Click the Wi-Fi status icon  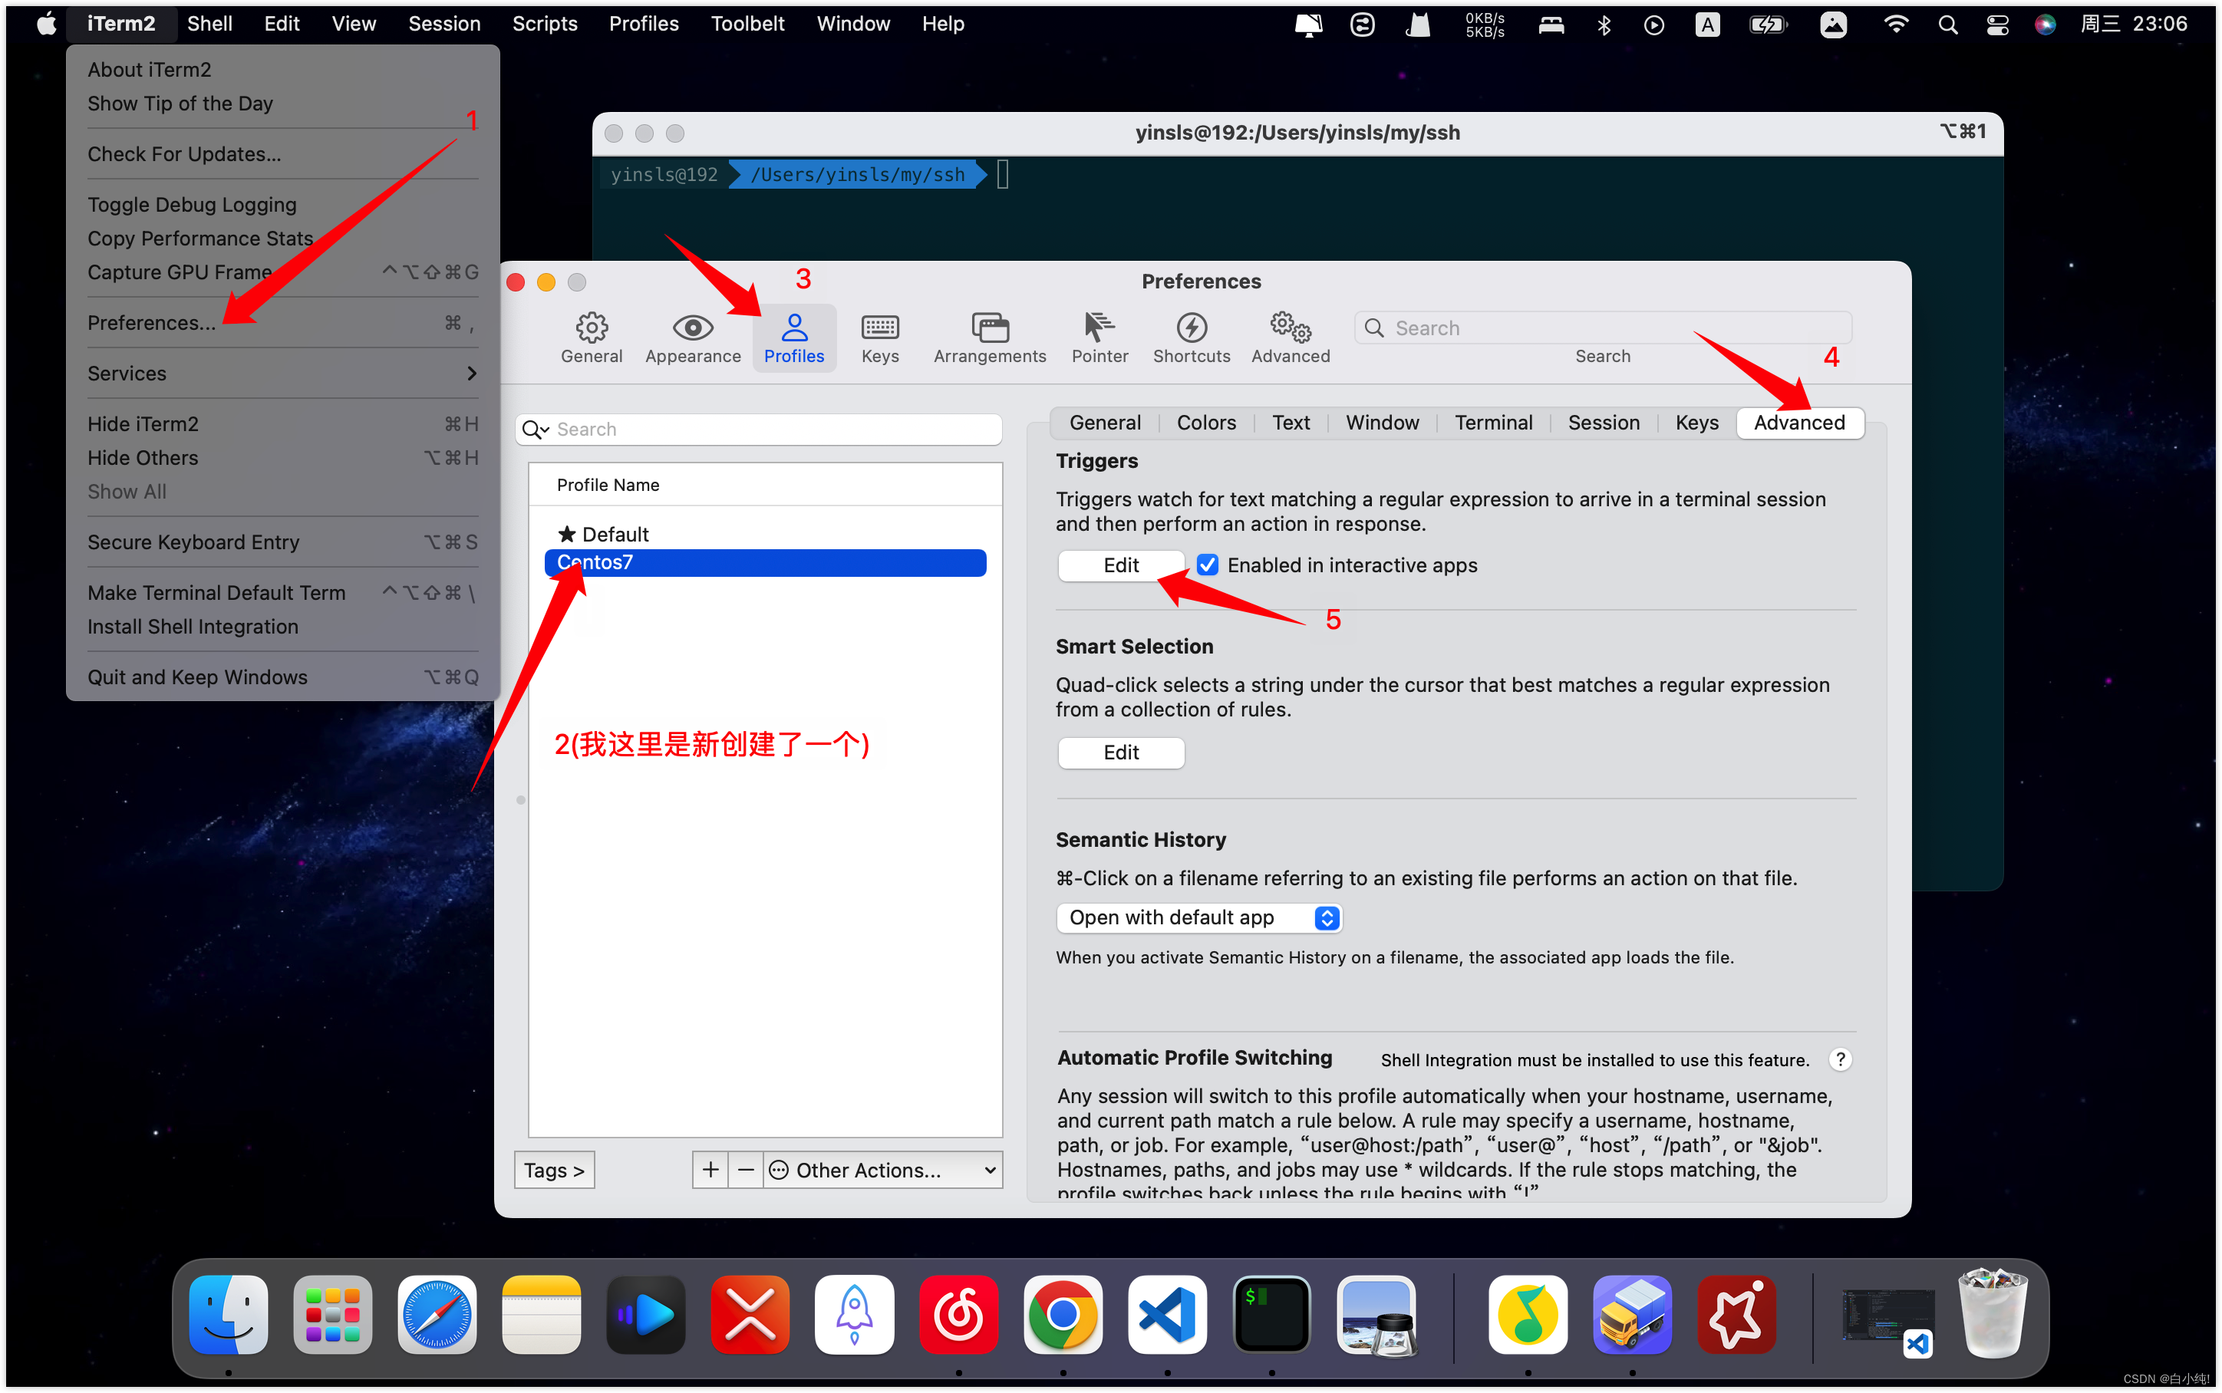click(x=1896, y=24)
